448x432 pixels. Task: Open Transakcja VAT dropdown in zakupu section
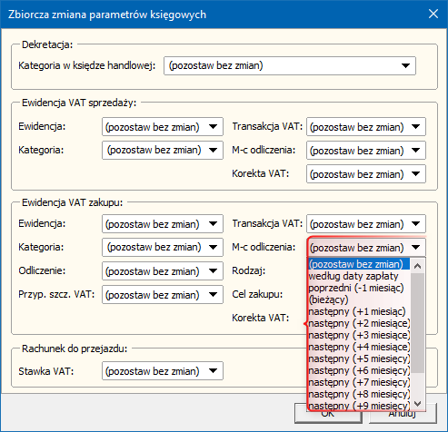(x=366, y=224)
